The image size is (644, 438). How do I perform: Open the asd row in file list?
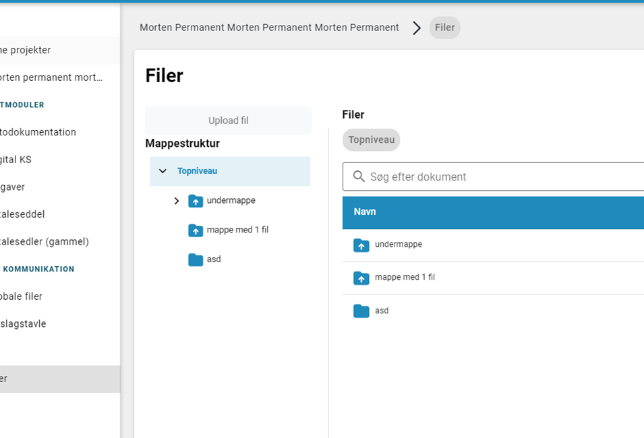coord(493,311)
